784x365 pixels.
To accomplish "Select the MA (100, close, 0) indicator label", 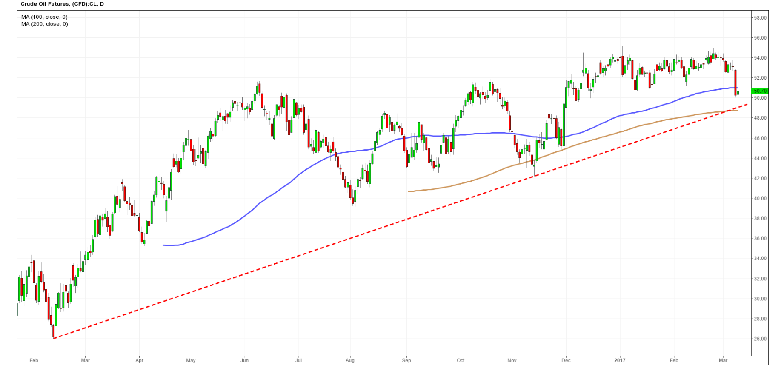I will coord(44,17).
